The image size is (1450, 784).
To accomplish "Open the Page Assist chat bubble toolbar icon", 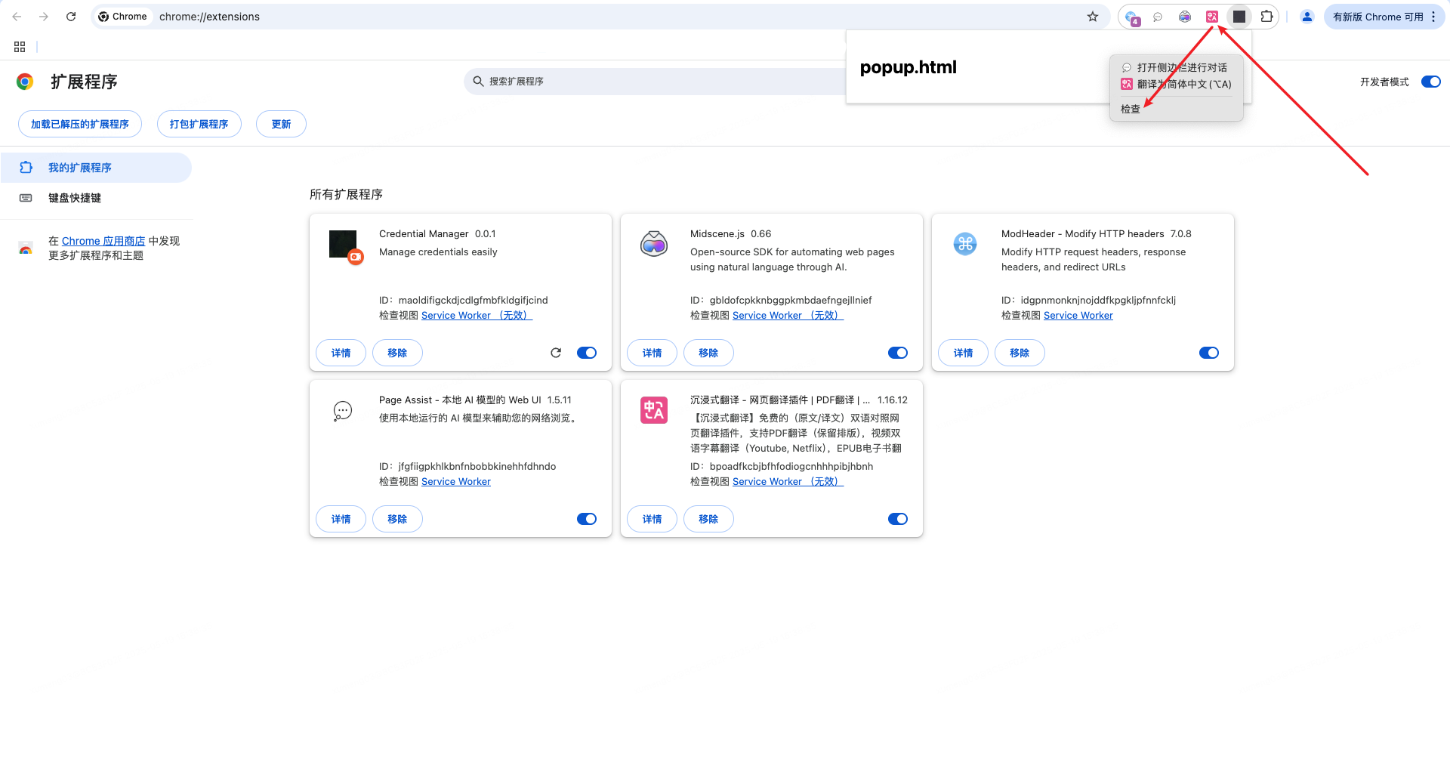I will [1158, 17].
